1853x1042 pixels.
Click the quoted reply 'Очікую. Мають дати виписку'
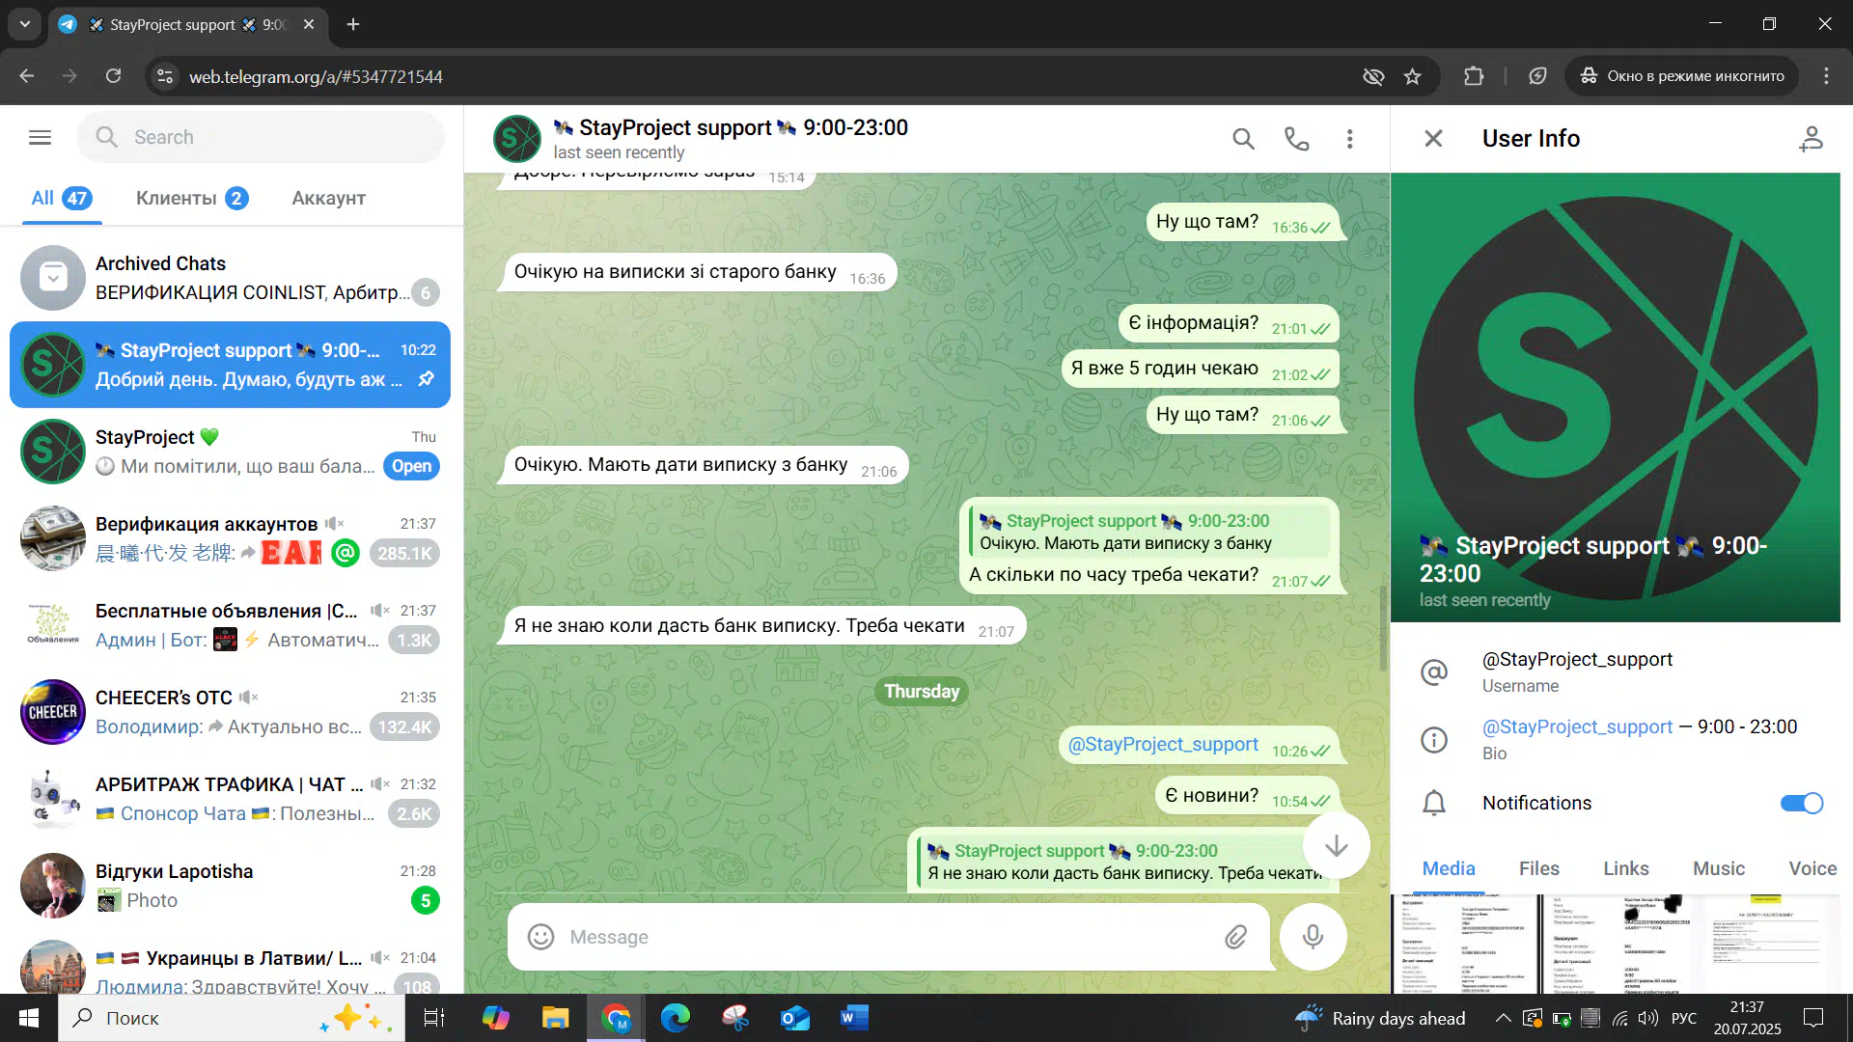point(1148,533)
